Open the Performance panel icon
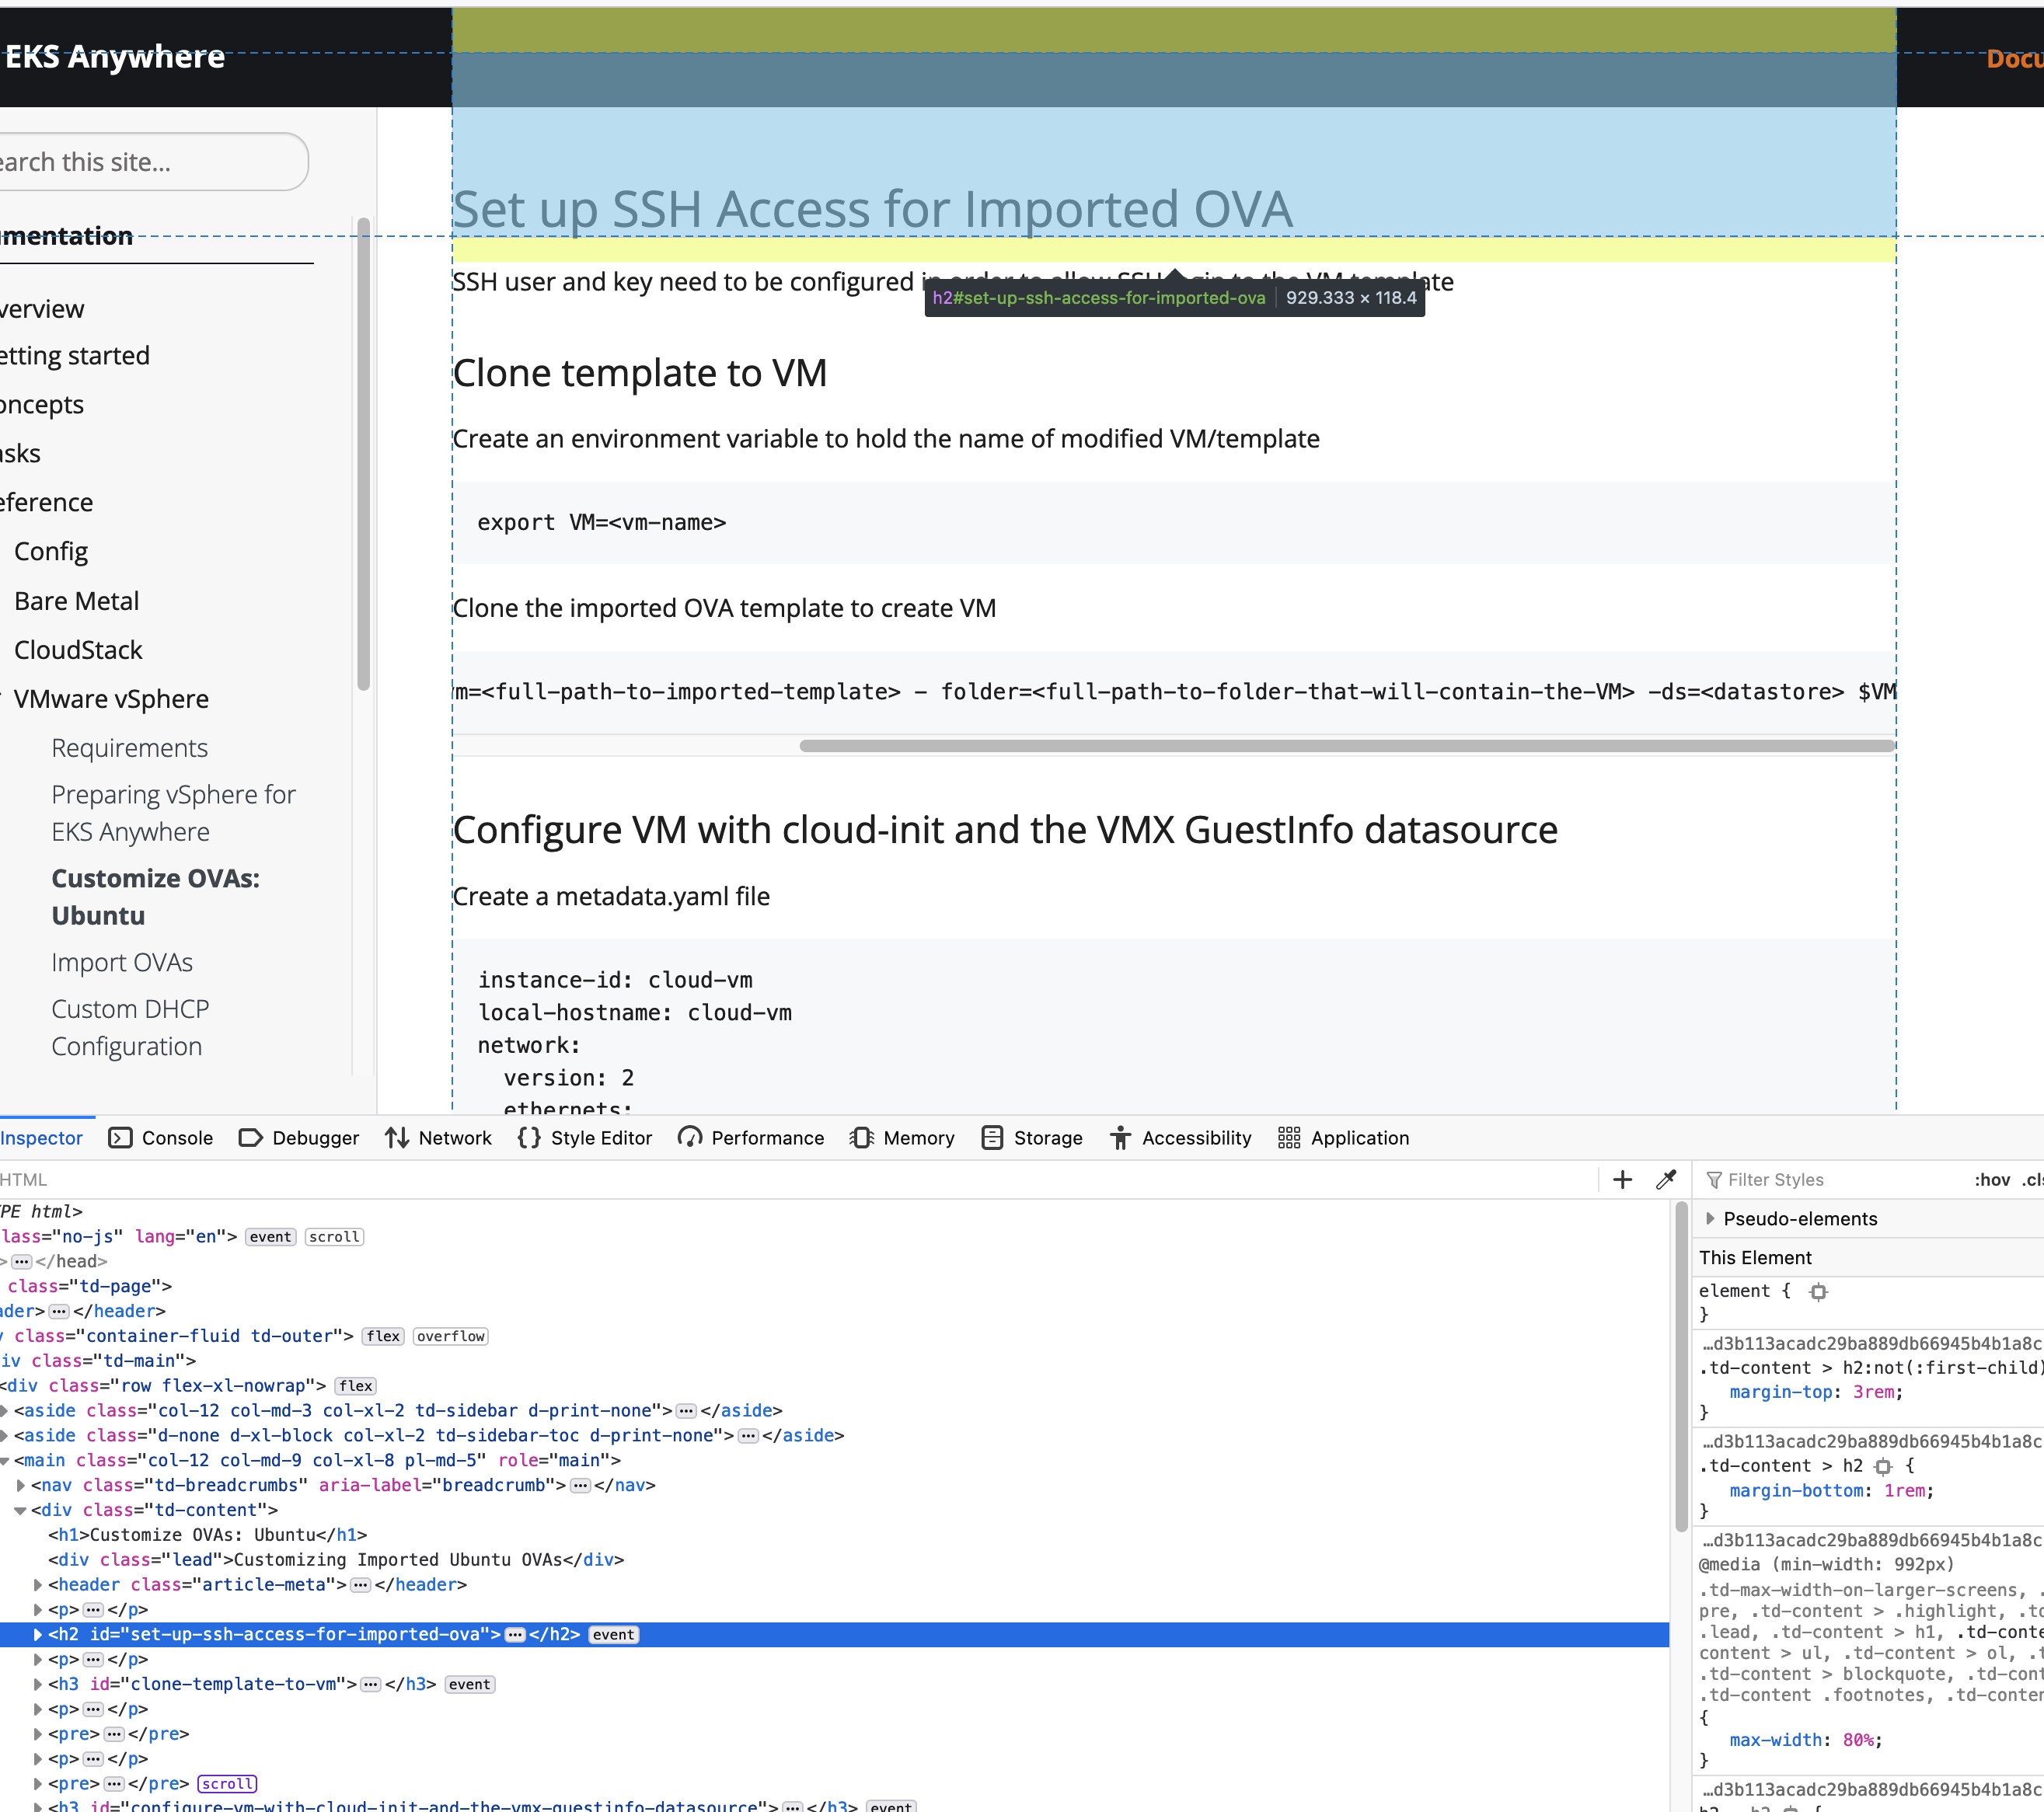This screenshot has height=1812, width=2044. [690, 1138]
